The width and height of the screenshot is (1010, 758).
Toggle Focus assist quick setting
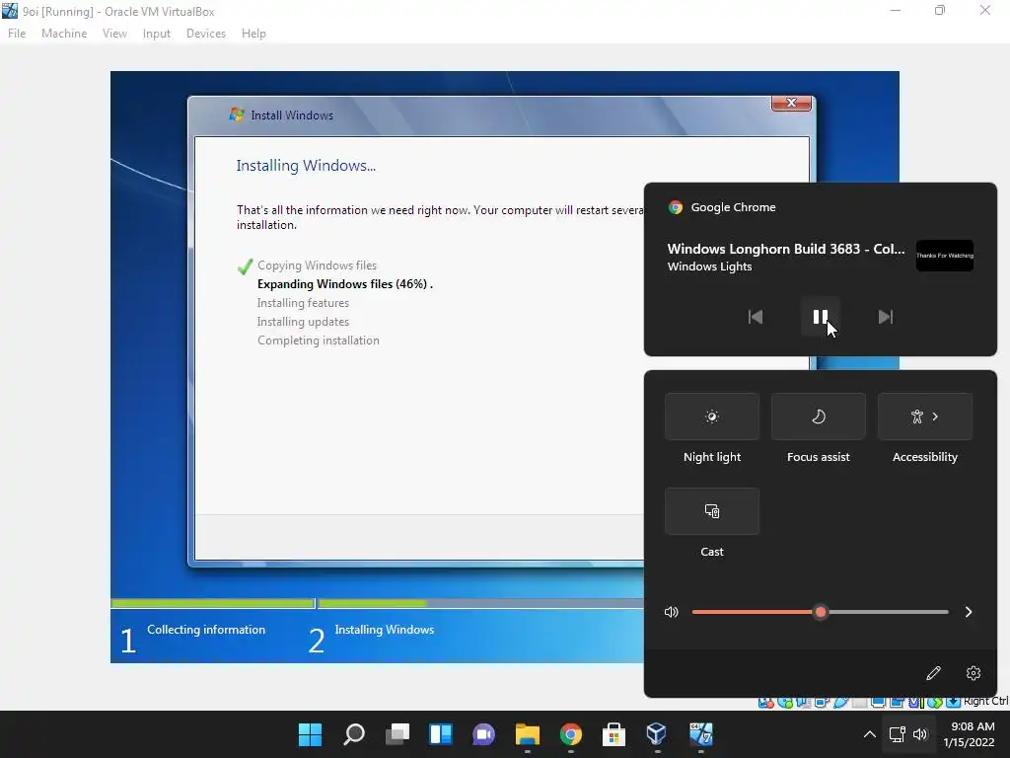click(818, 417)
